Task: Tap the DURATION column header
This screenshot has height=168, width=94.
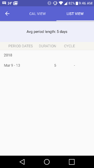Action: coord(48,46)
